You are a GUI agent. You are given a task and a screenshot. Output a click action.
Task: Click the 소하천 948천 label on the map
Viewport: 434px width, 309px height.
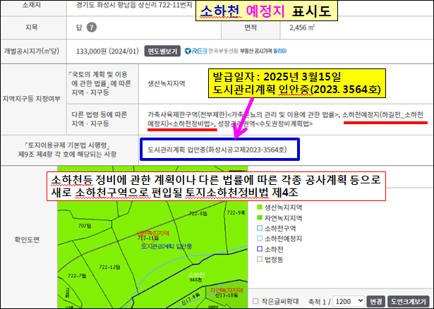coord(196,277)
